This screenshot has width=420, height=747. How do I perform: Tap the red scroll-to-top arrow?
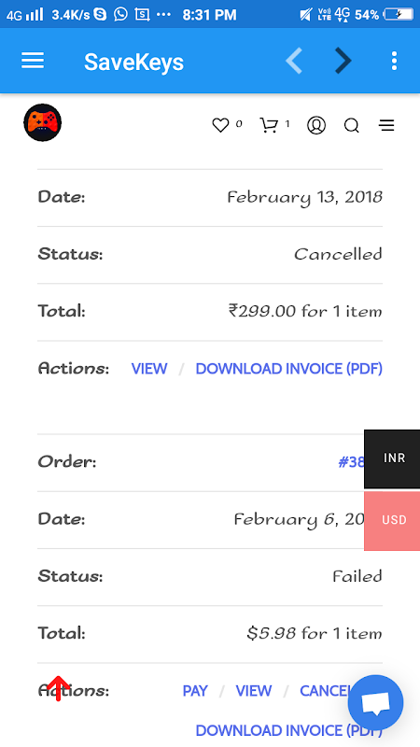(x=58, y=688)
